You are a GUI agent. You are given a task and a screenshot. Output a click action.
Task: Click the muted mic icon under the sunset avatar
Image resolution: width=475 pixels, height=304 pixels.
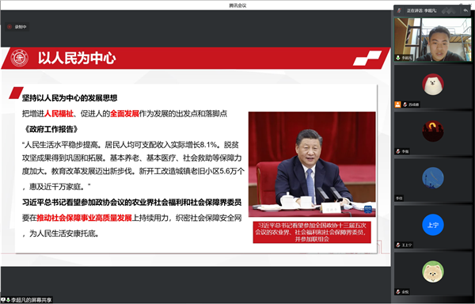click(398, 151)
